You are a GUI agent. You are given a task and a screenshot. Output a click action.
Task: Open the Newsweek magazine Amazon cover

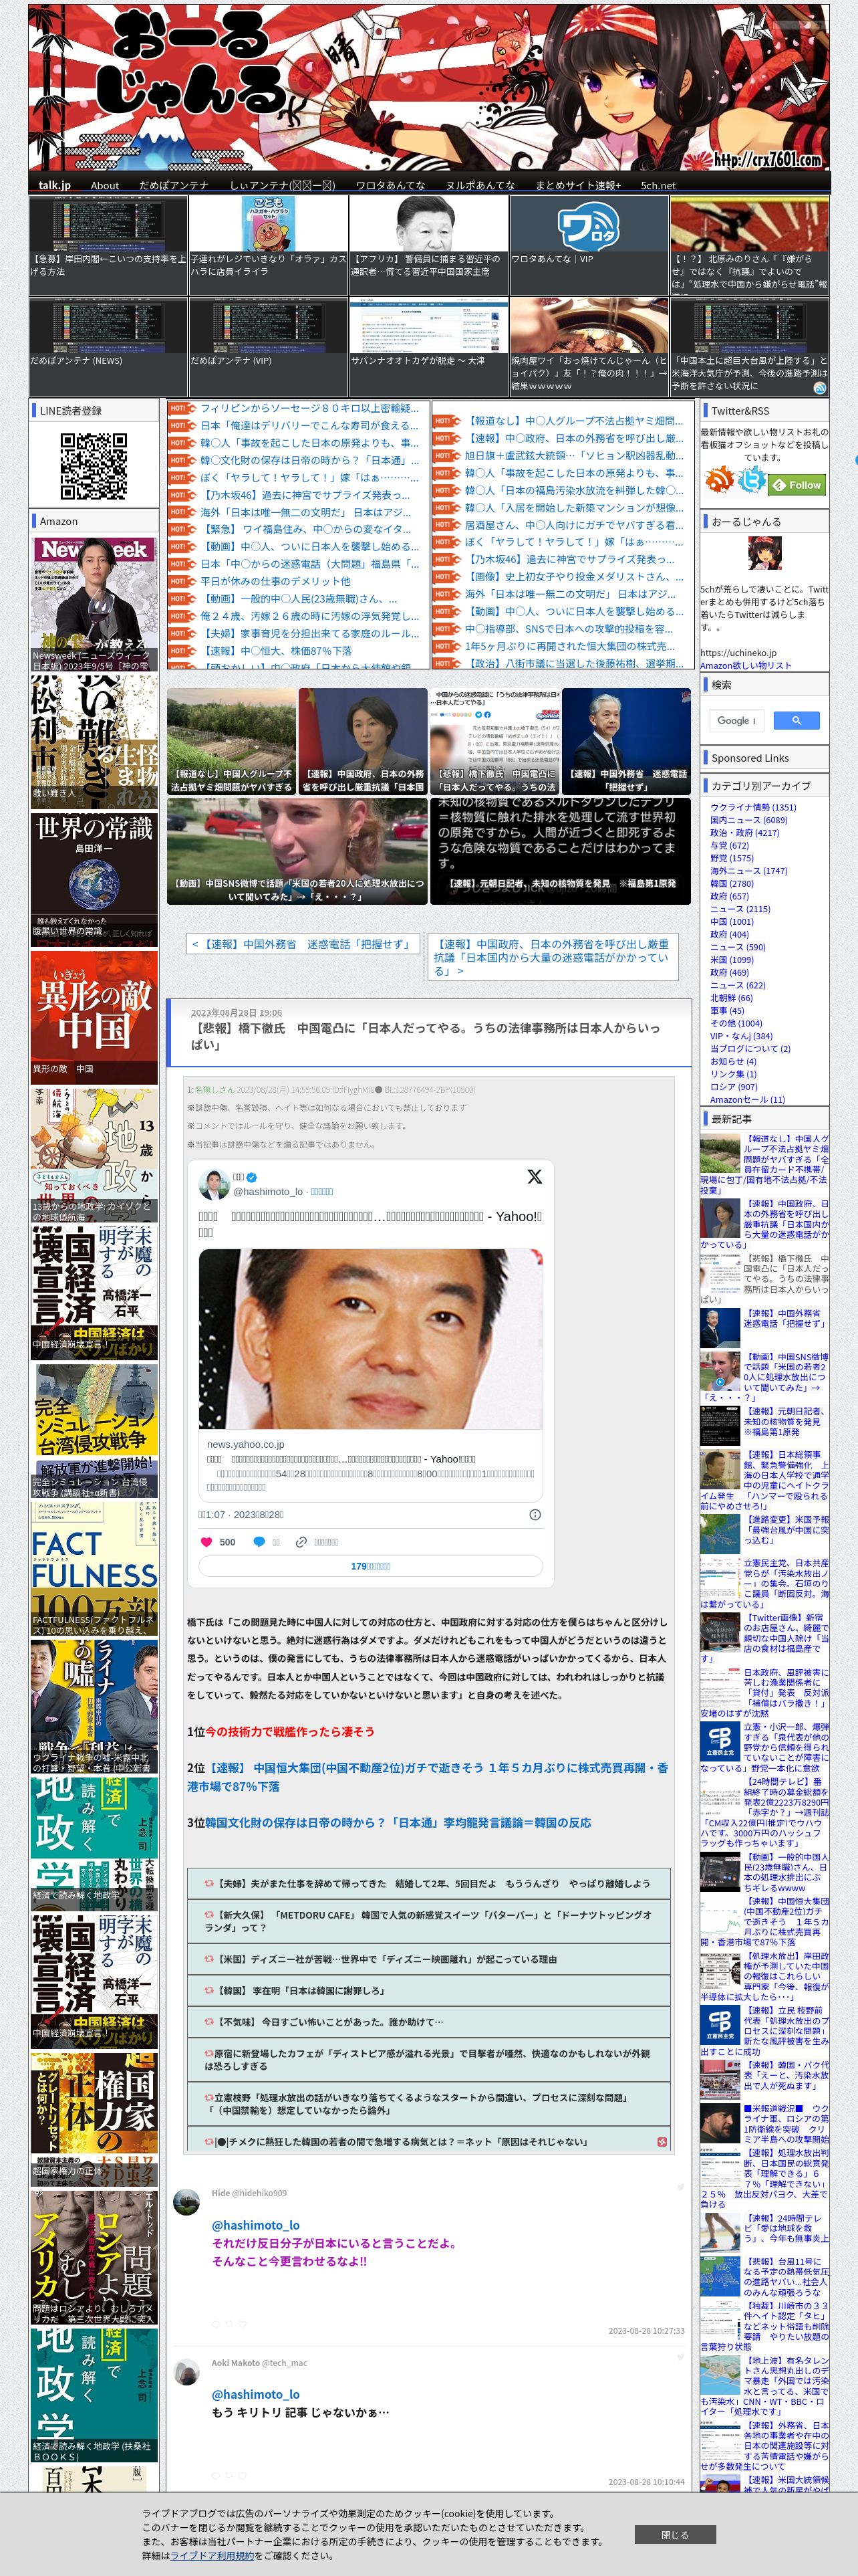tap(94, 604)
